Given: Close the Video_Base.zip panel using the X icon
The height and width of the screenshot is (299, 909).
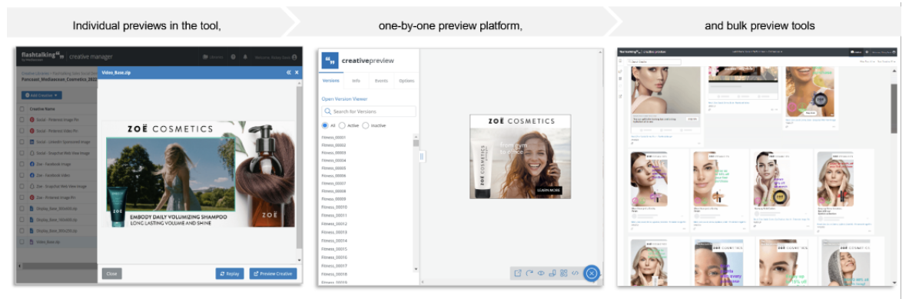Looking at the screenshot, I should 297,72.
